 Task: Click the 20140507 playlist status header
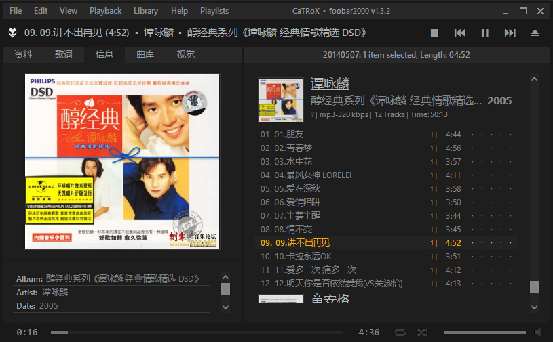[x=396, y=55]
